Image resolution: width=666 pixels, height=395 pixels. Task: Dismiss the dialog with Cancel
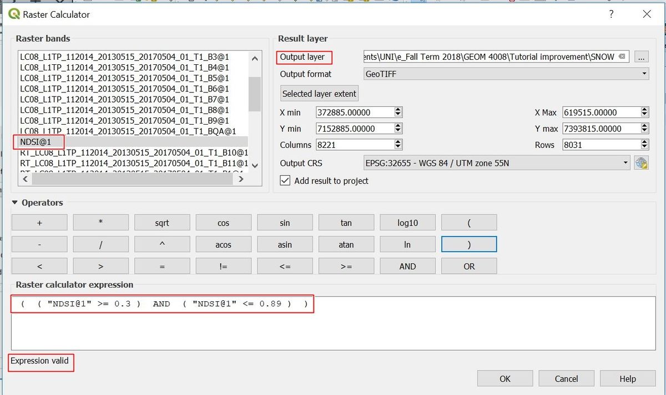(x=566, y=378)
